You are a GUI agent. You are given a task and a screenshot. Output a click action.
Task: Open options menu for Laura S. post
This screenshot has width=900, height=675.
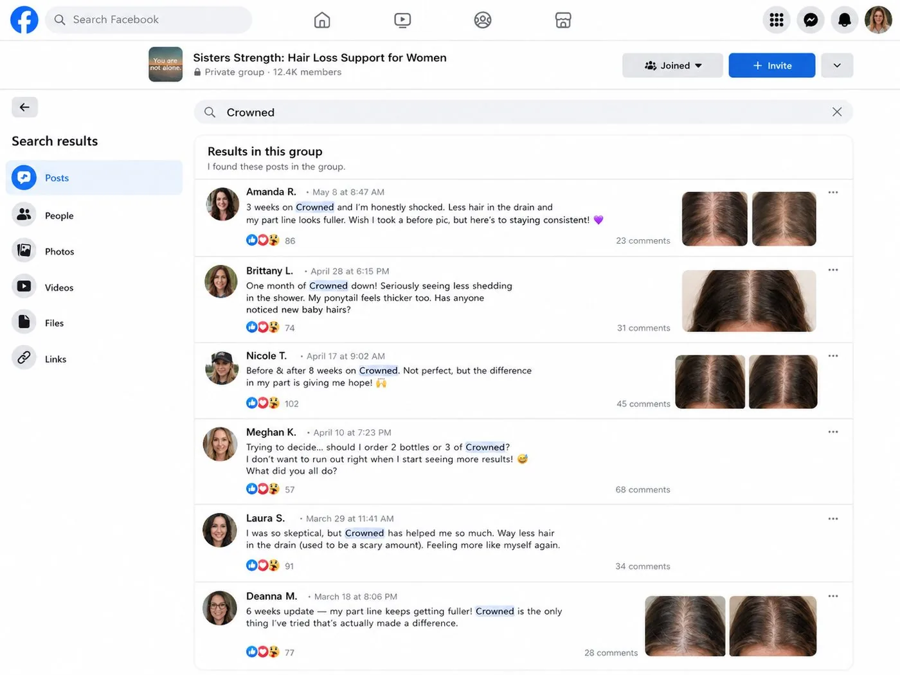click(x=833, y=519)
